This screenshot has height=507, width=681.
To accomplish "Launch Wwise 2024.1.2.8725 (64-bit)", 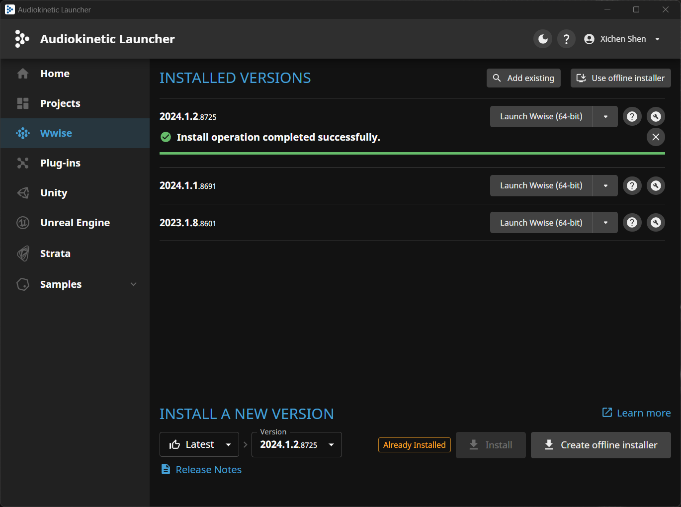I will click(x=541, y=116).
